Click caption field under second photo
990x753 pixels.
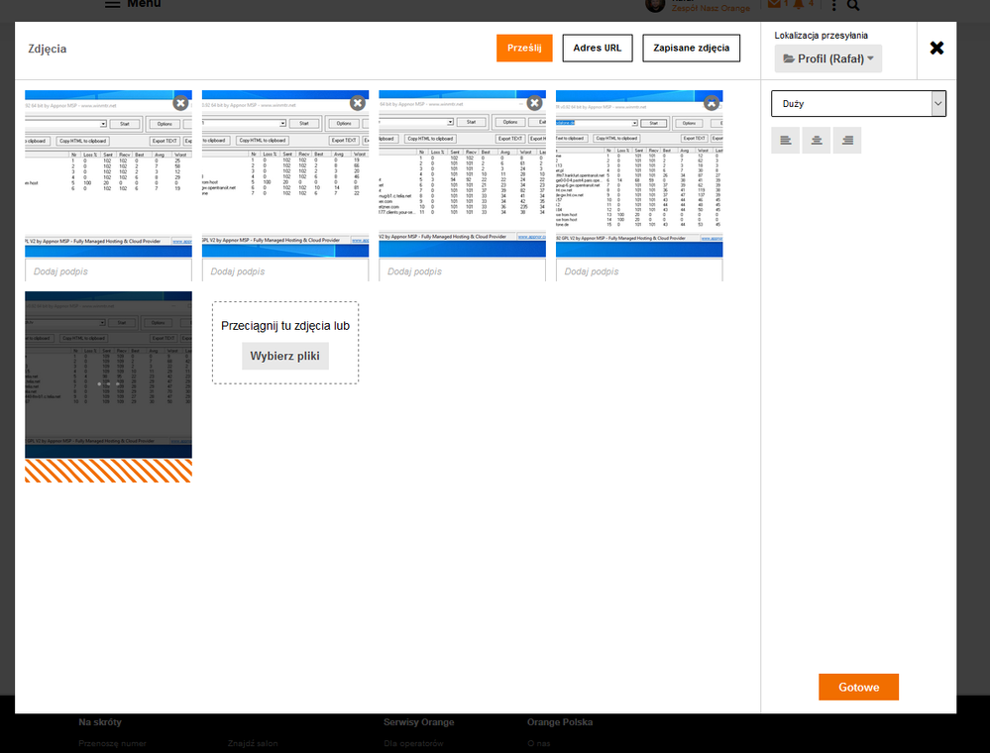(285, 271)
